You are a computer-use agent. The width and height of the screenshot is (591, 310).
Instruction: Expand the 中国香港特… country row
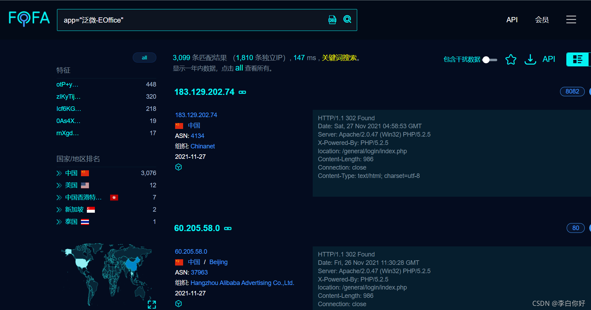click(59, 197)
